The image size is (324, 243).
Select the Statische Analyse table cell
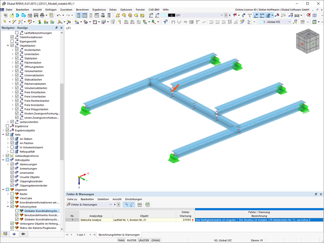pos(96,220)
